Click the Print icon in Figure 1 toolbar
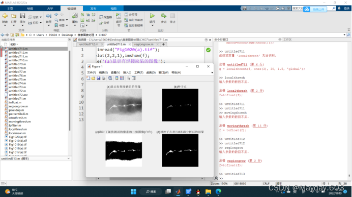This screenshot has width=352, height=197. [103, 78]
